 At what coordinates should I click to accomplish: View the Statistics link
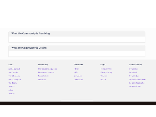42,79
